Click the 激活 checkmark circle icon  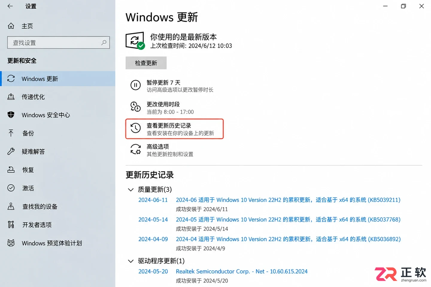click(x=11, y=188)
